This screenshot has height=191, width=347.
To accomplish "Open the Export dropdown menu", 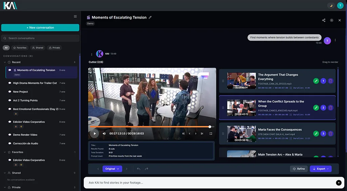I will click(x=321, y=169).
